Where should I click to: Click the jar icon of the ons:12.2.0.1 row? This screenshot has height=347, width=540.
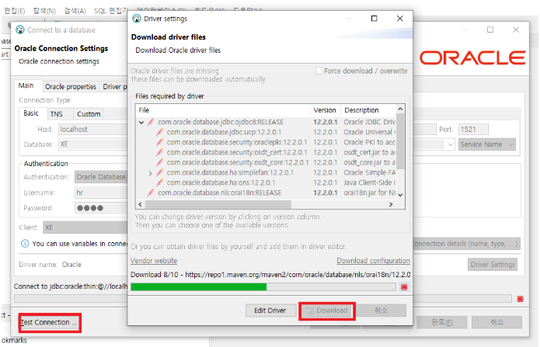tap(159, 182)
